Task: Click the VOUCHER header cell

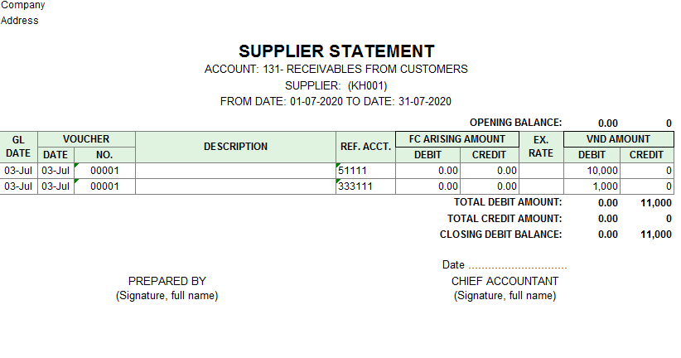Action: [x=86, y=139]
